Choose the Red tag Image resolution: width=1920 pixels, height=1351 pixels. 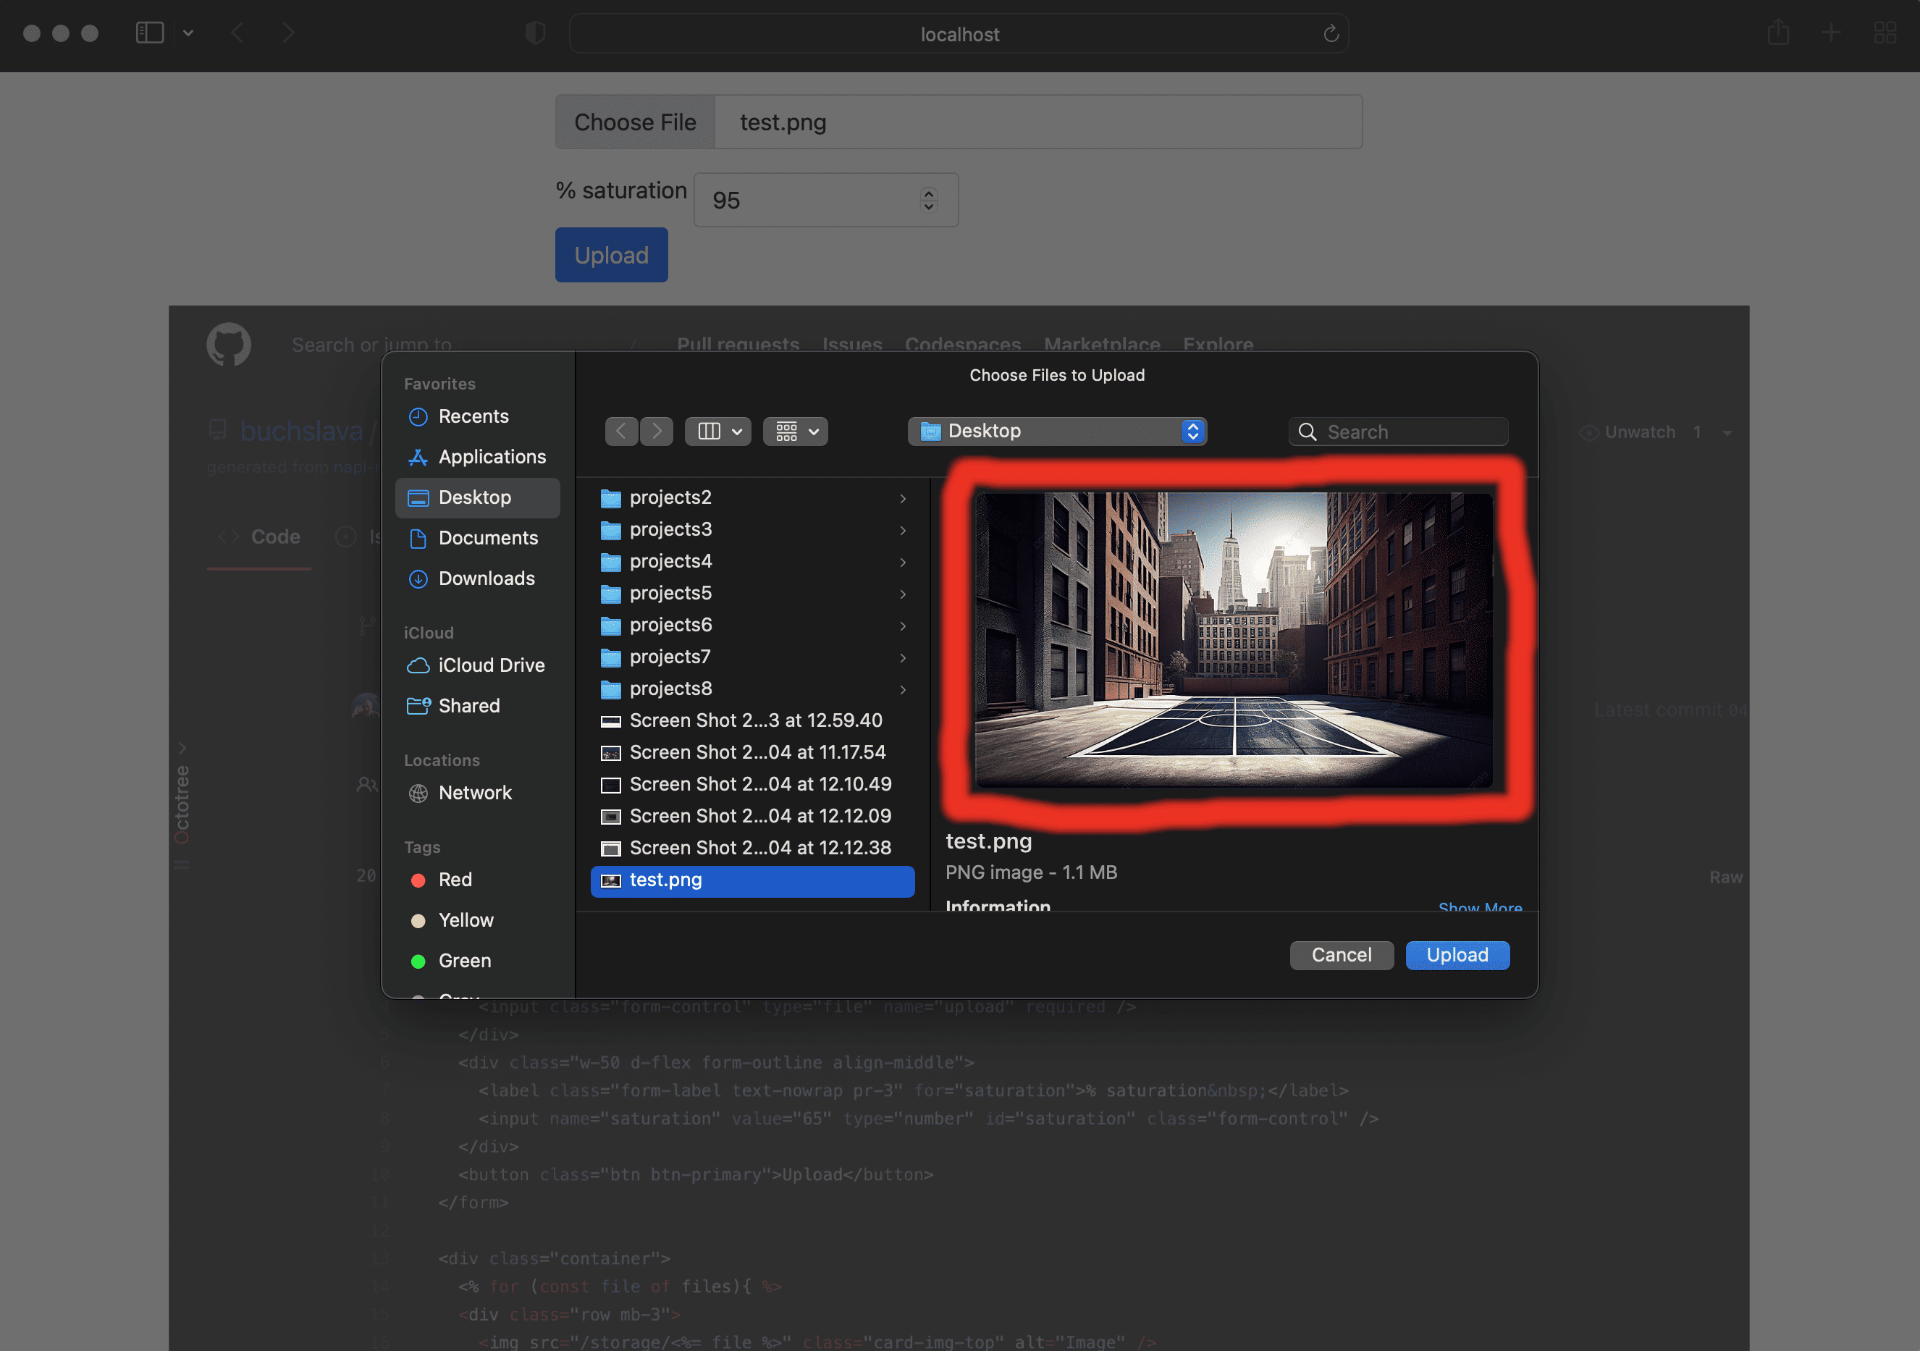tap(455, 880)
